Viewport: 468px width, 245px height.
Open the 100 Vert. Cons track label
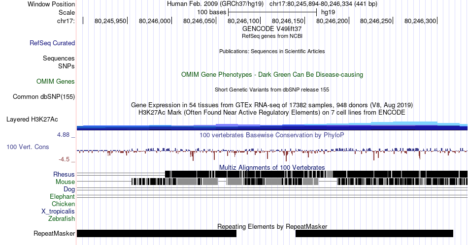coord(28,147)
